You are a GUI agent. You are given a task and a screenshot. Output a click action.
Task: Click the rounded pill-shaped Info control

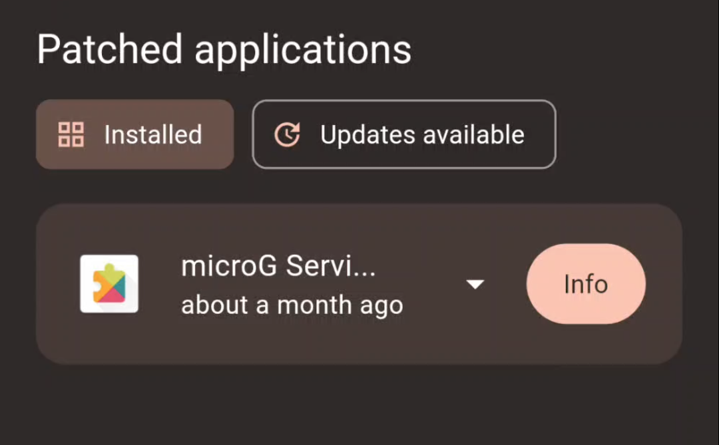(x=585, y=283)
